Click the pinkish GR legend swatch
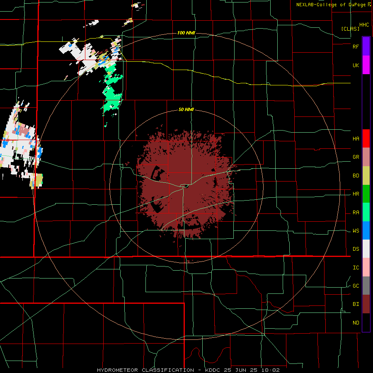The image size is (373, 373). tap(366, 157)
